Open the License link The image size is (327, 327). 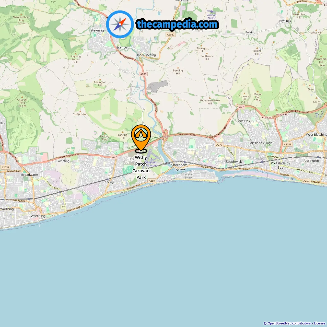point(320,323)
